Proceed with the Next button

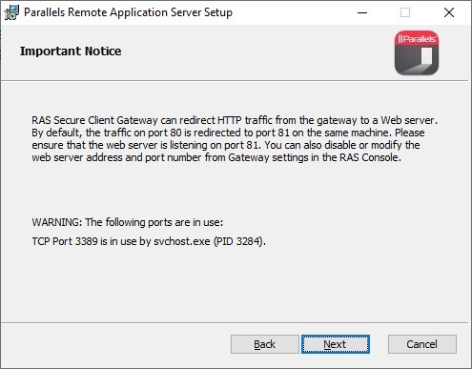pyautogui.click(x=336, y=344)
